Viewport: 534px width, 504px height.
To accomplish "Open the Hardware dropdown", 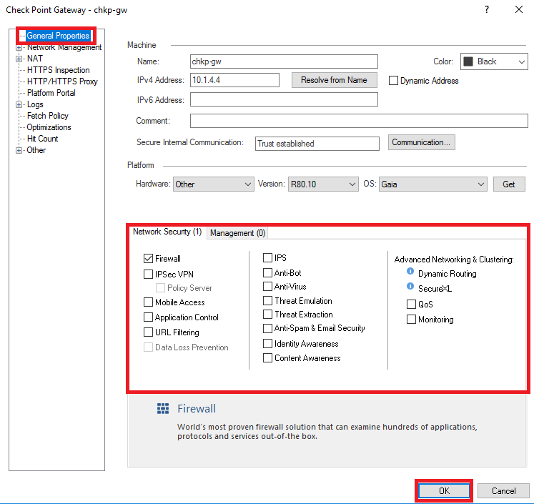I will tap(214, 184).
